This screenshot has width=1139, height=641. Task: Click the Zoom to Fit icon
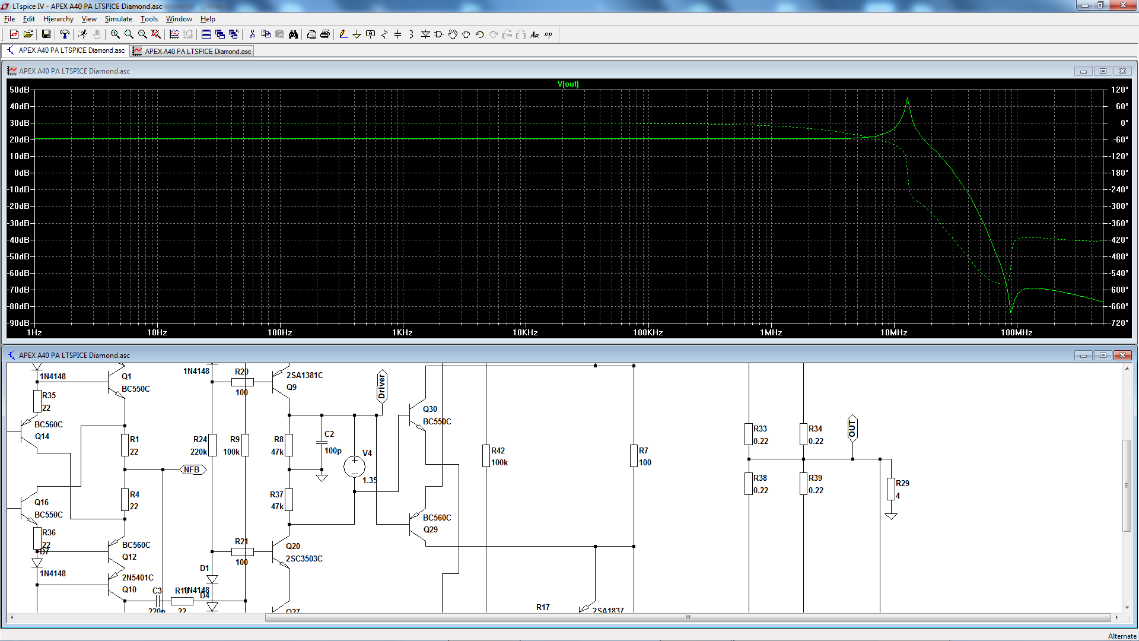click(156, 34)
